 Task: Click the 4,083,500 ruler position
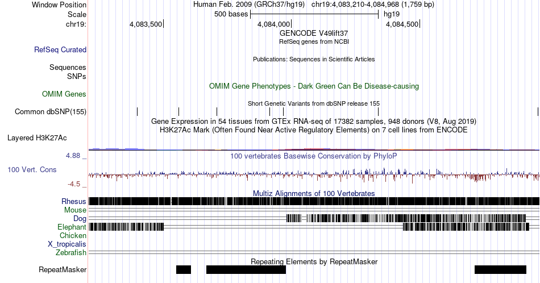click(x=146, y=24)
